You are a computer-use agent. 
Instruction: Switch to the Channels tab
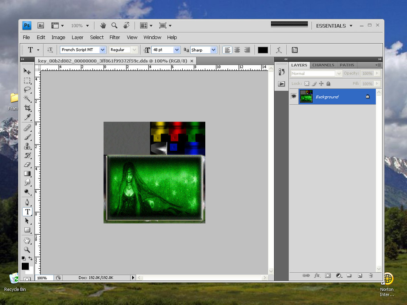click(323, 65)
